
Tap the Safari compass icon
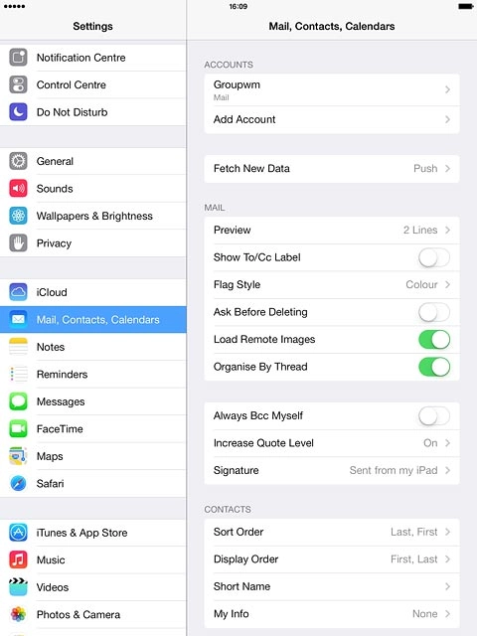(x=18, y=484)
